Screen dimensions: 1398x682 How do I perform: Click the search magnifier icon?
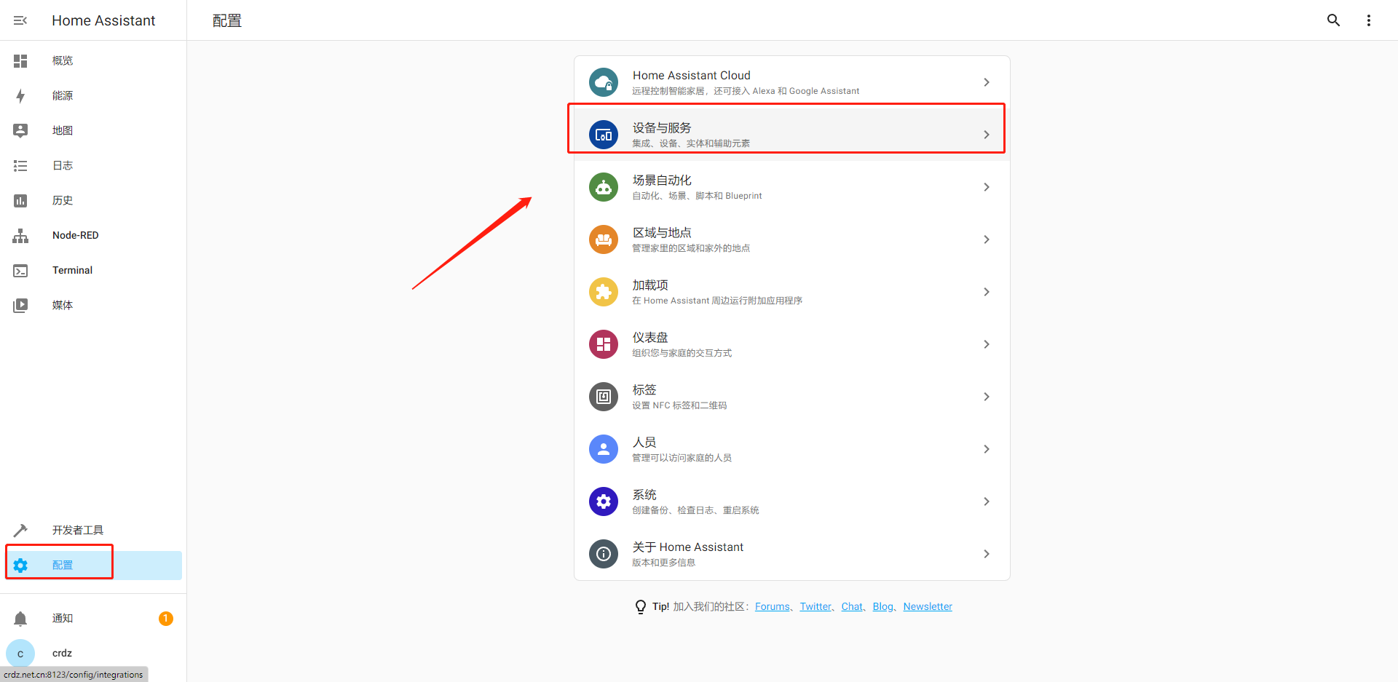[x=1333, y=20]
